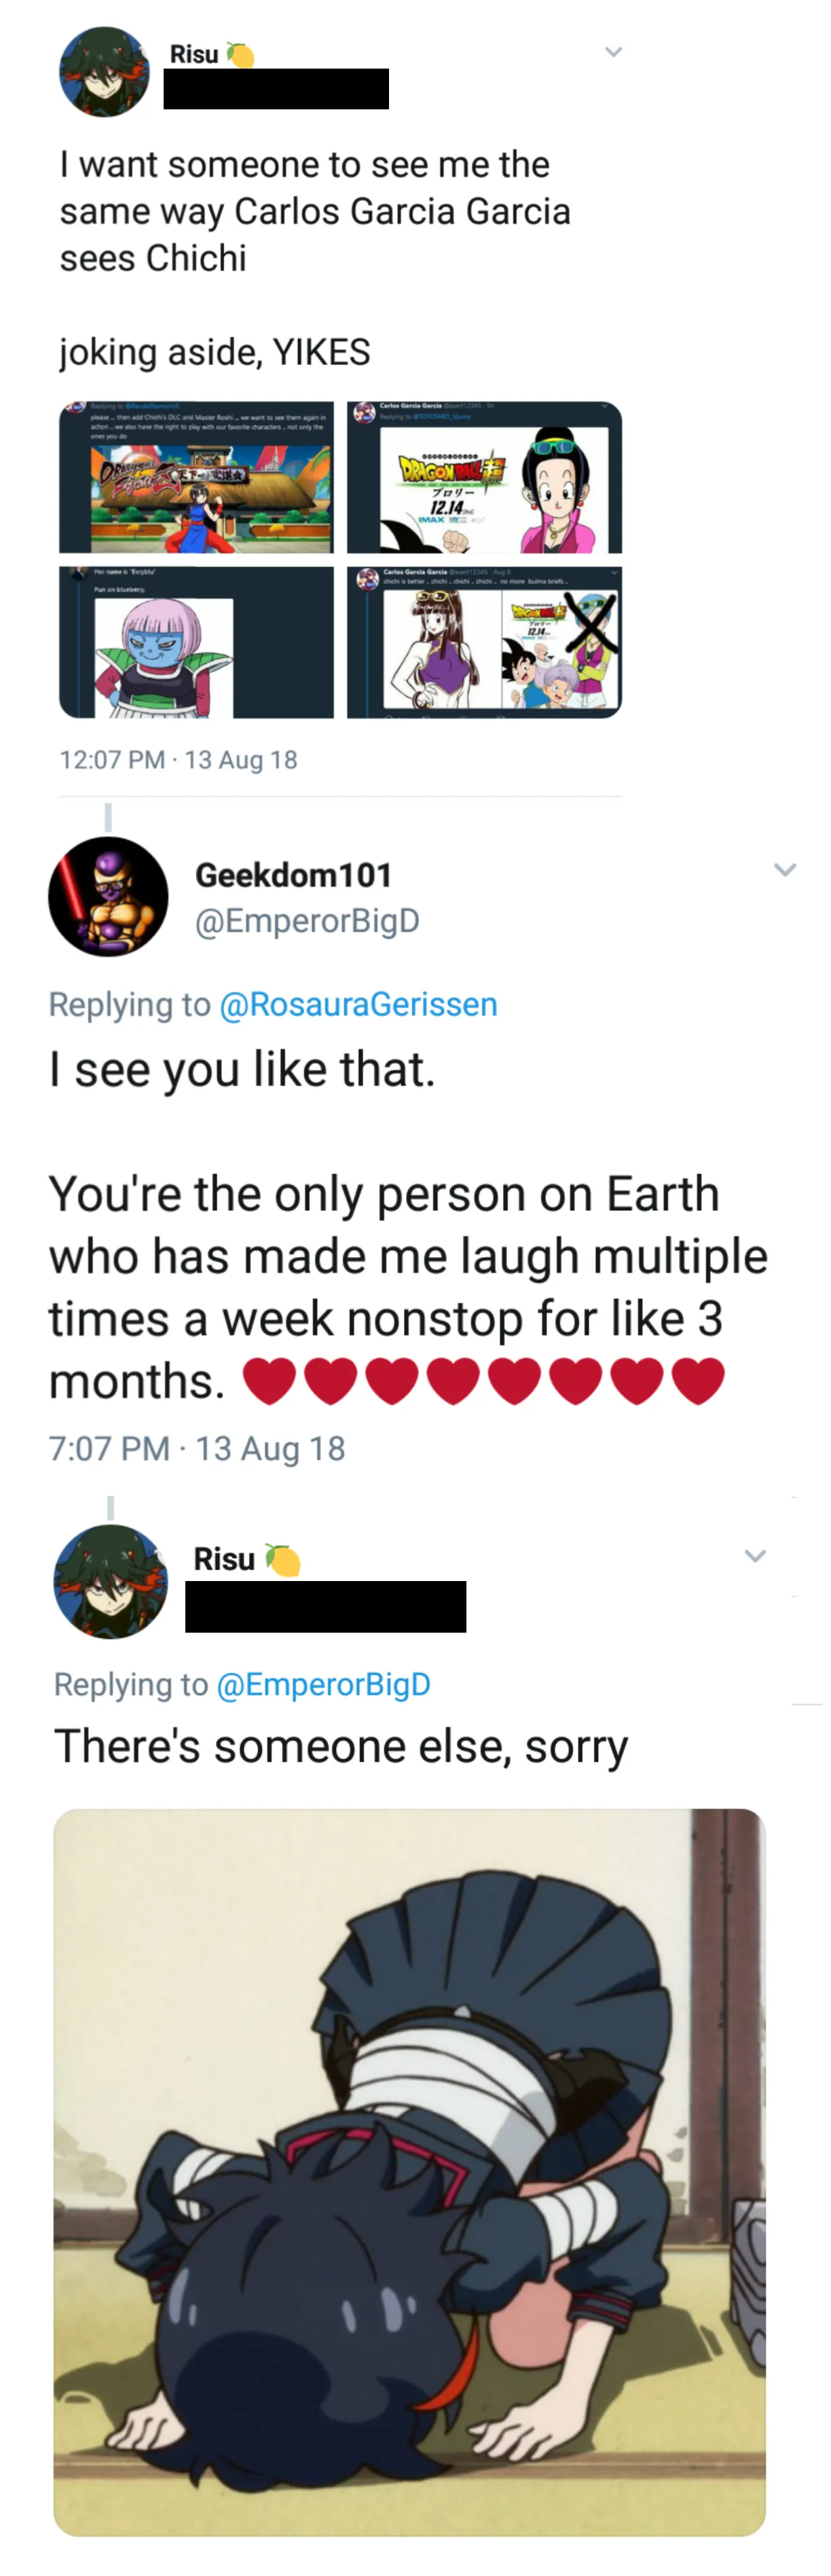The width and height of the screenshot is (831, 2576).
Task: Open the @RosauraGerissen mention link
Action: point(358,1004)
